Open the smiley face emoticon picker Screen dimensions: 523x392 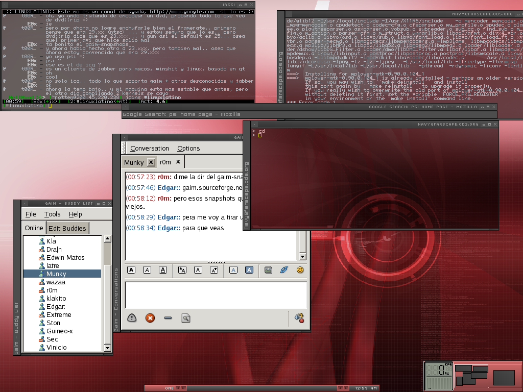(x=300, y=270)
